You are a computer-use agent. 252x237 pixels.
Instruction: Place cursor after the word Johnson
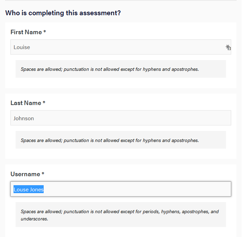coord(34,118)
